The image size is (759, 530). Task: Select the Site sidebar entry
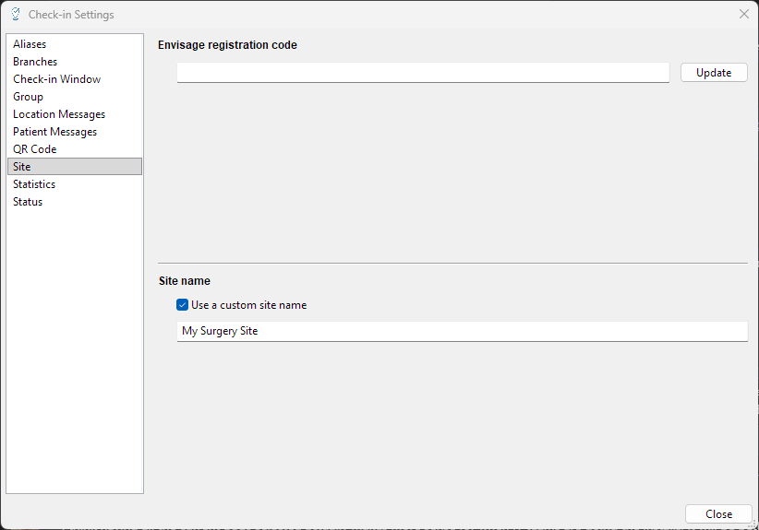(22, 167)
